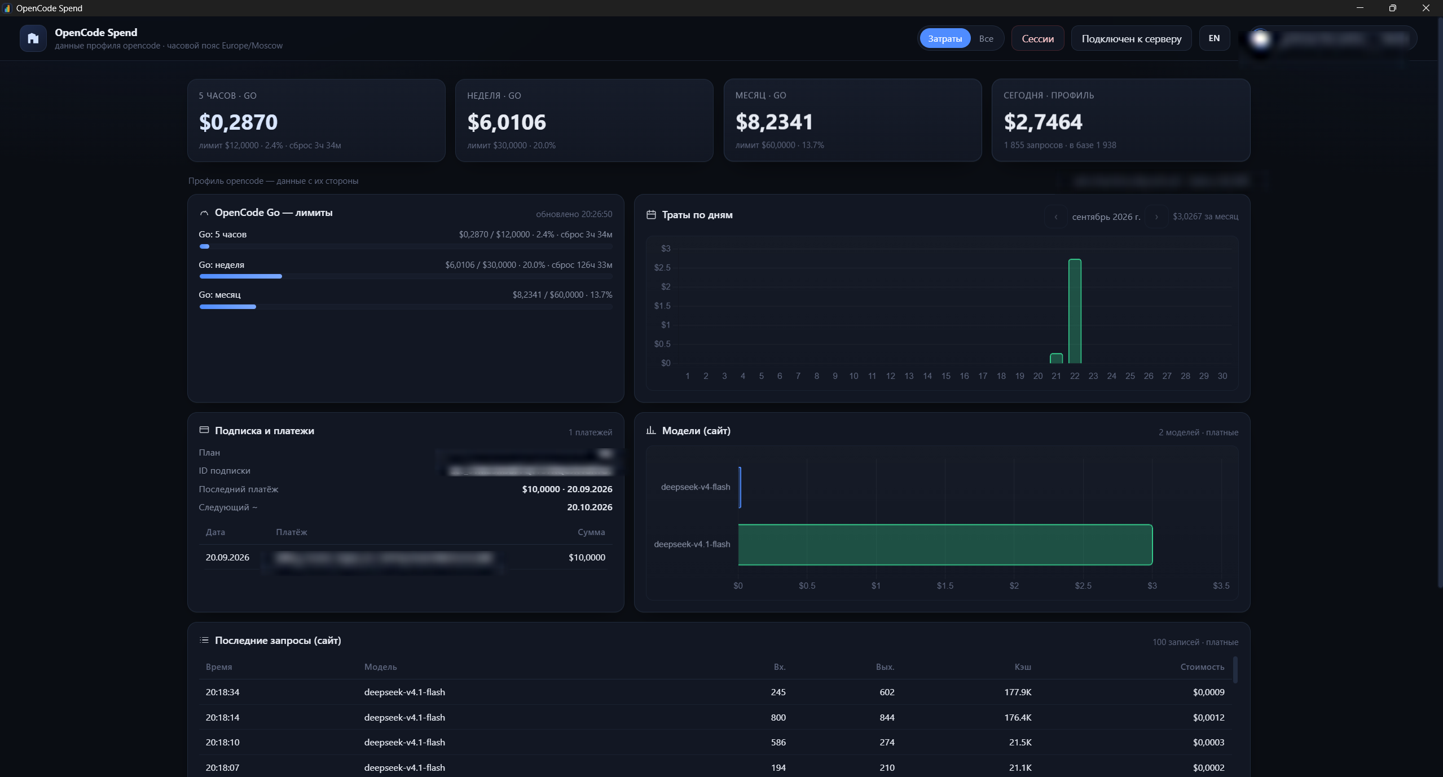Go to previous month in Траты по дням

pyautogui.click(x=1055, y=217)
